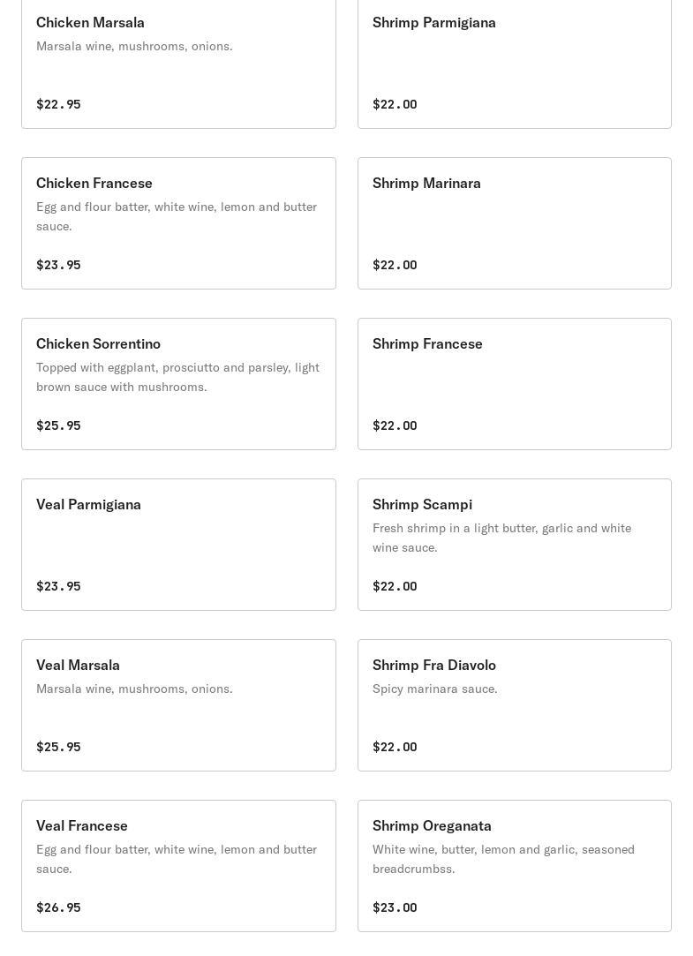Click the $26.95 price for Veal Francese
The height and width of the screenshot is (956, 693).
58,907
